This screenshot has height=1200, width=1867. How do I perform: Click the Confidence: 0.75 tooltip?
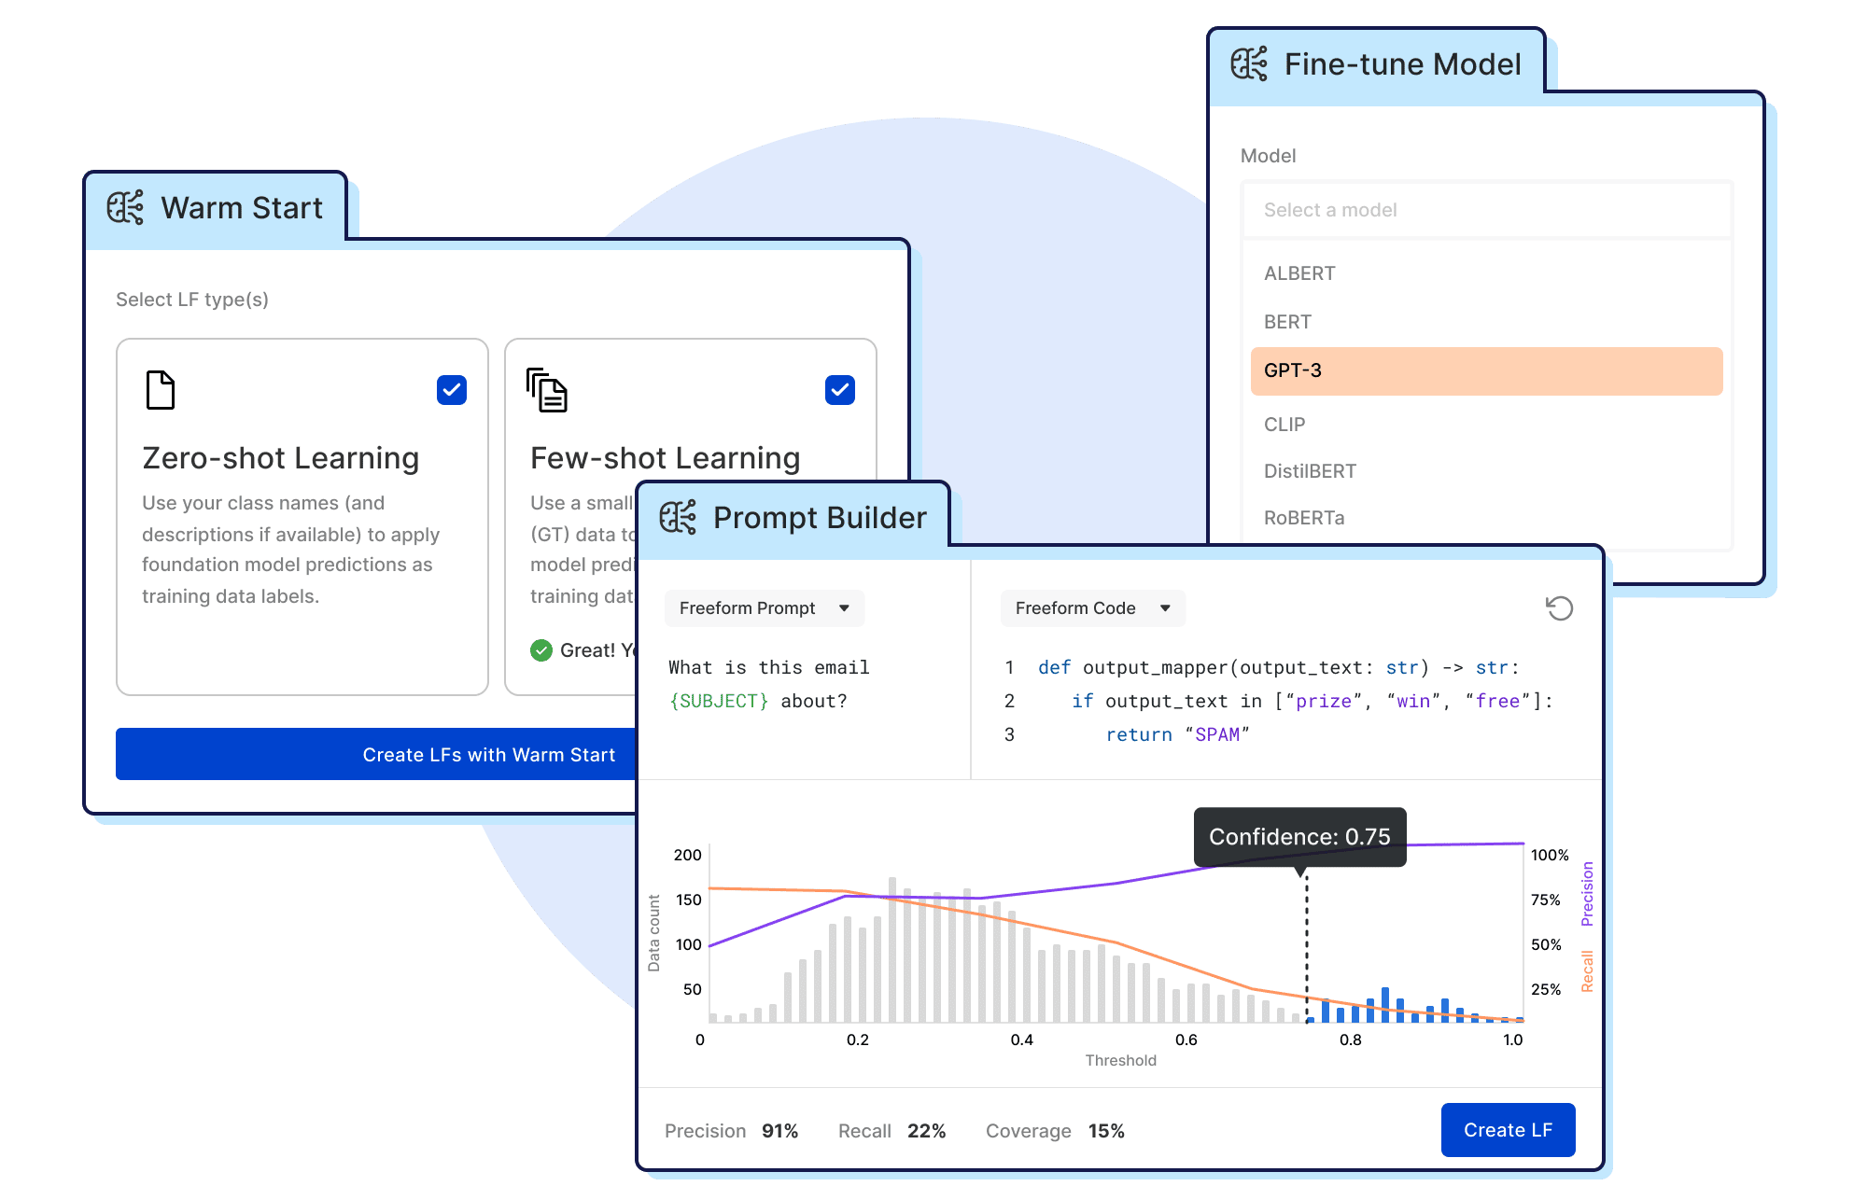[1299, 836]
